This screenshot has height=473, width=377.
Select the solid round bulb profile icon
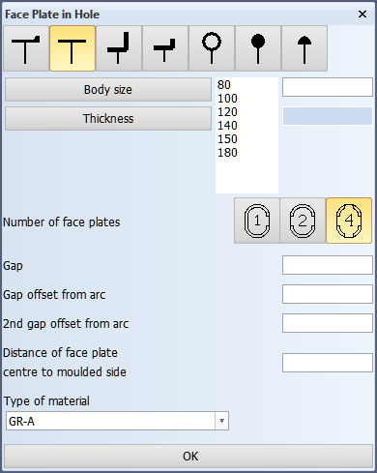pyautogui.click(x=258, y=48)
